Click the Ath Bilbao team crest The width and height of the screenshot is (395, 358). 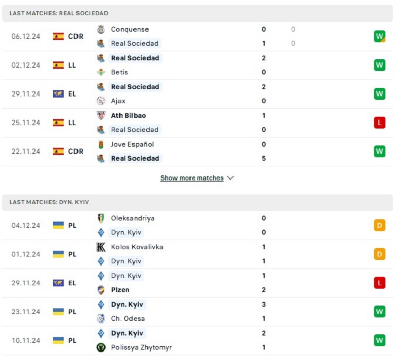click(101, 116)
